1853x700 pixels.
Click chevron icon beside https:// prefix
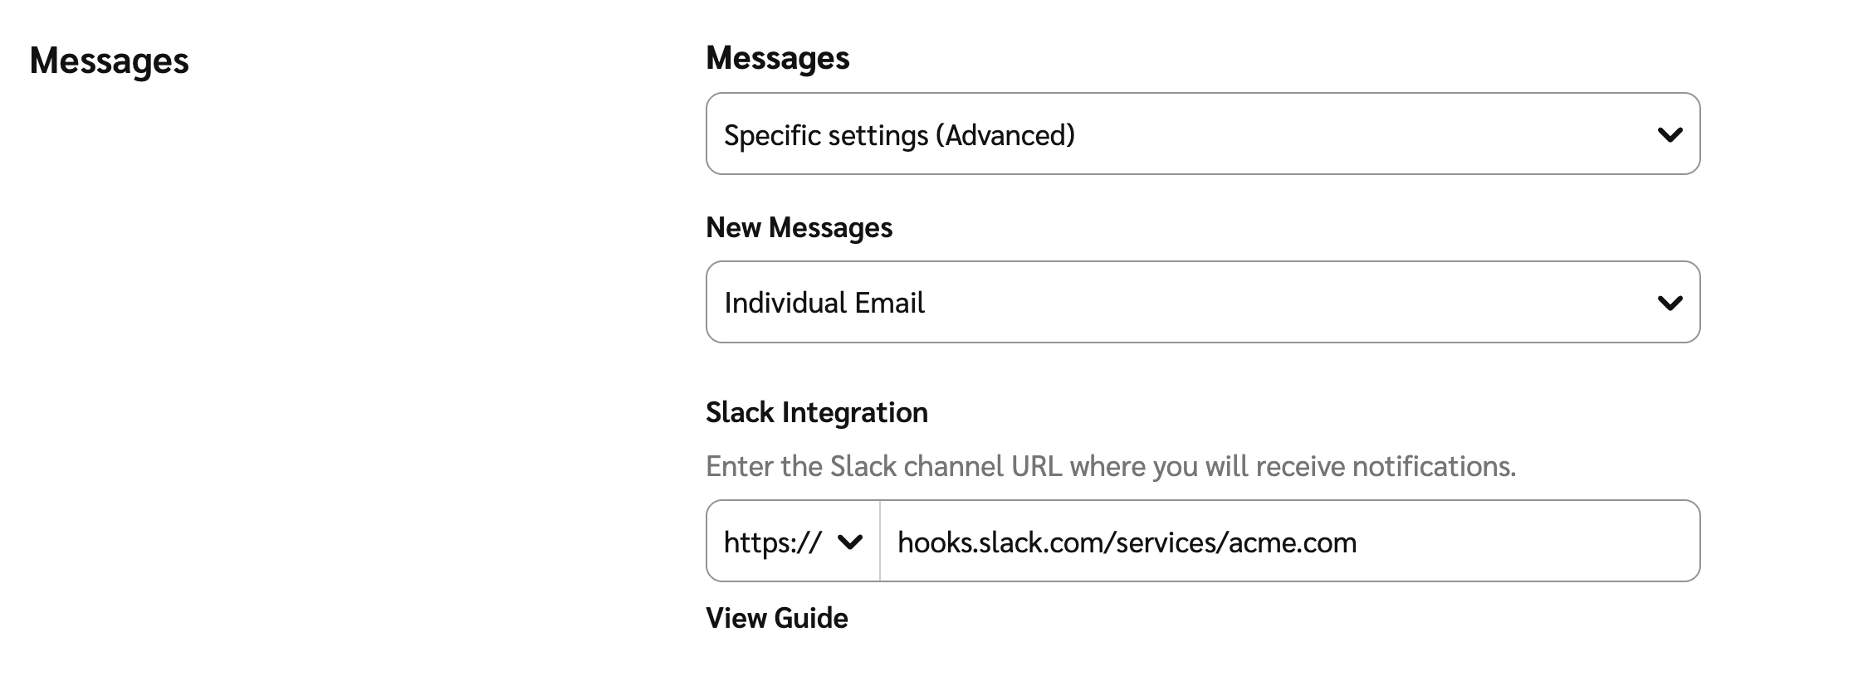pos(850,542)
